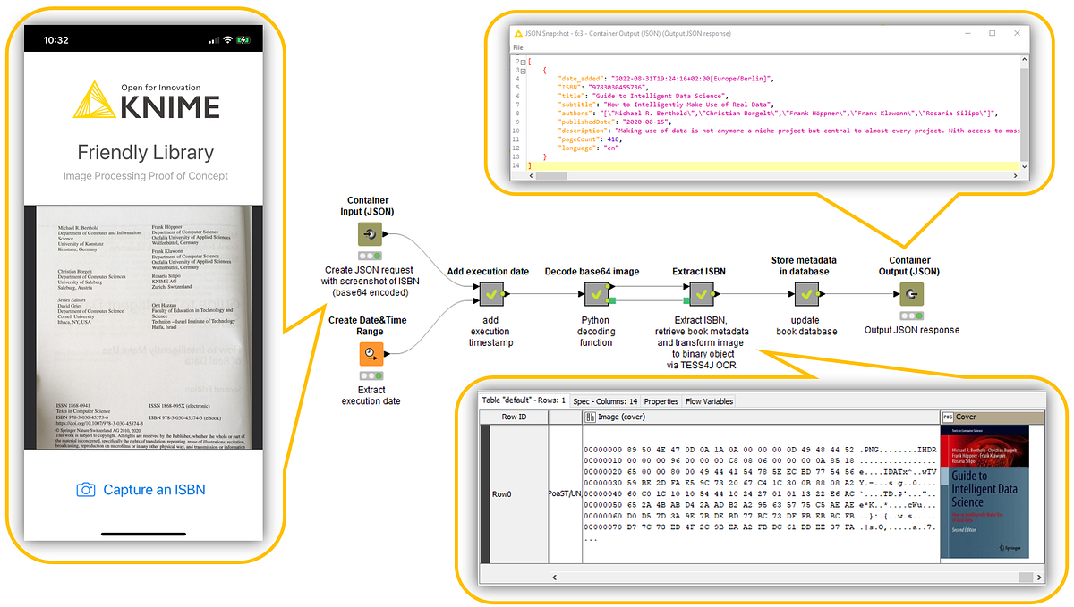The height and width of the screenshot is (607, 1074).
Task: Click the vertical scrollbar in the JSON Snapshot window
Action: (x=1023, y=107)
